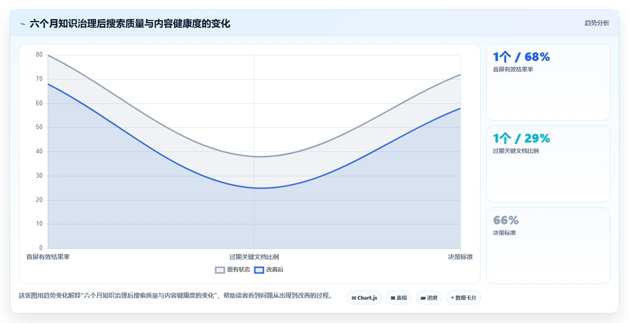The image size is (629, 323).
Task: Select the 进度 chip
Action: (x=429, y=298)
